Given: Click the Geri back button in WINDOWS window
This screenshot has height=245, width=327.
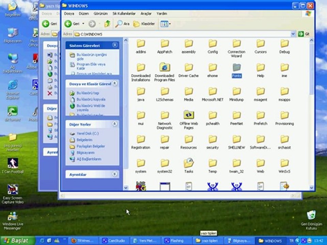Looking at the screenshot, I should pyautogui.click(x=72, y=24).
